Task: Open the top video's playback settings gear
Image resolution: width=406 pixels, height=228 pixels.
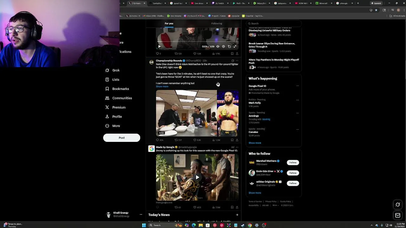Action: click(223, 47)
